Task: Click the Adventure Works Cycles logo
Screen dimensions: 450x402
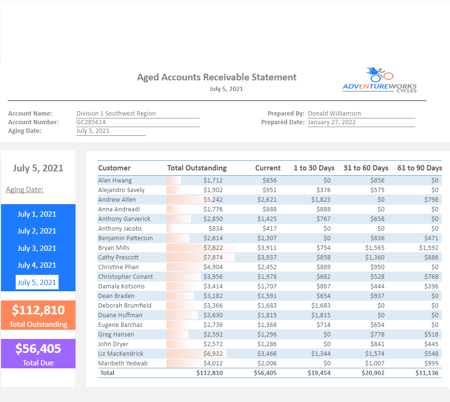Action: 379,80
